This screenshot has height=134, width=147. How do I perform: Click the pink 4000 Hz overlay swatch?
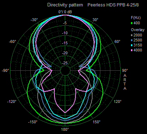click(x=132, y=50)
